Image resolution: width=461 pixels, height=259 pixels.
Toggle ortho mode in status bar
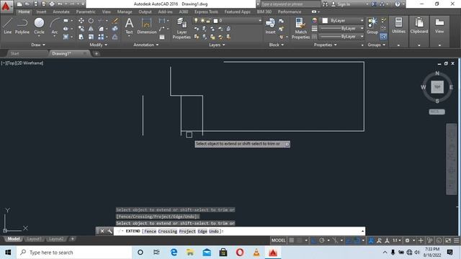point(314,240)
